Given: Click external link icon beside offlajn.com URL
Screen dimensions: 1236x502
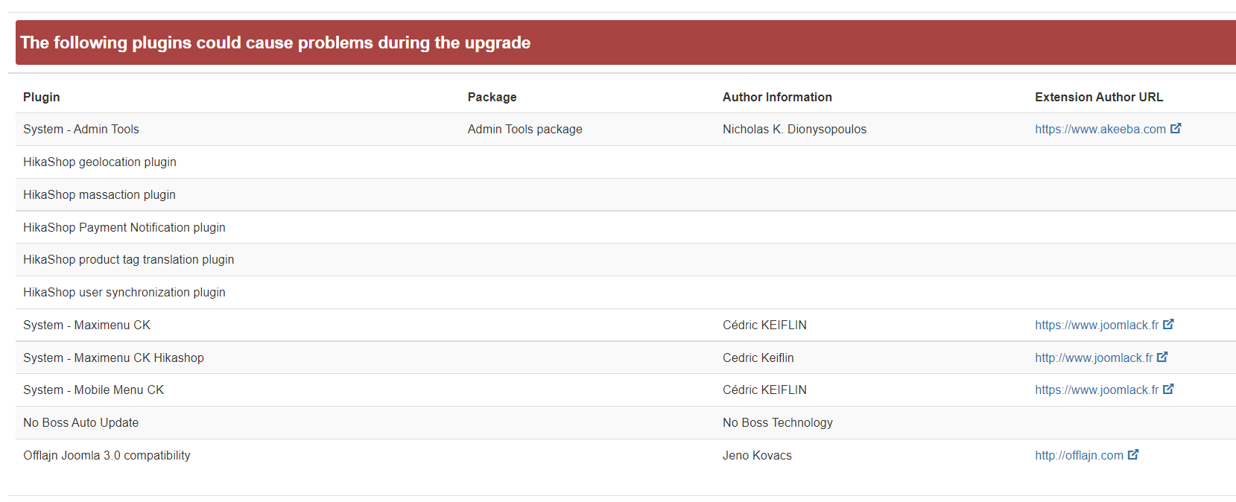Looking at the screenshot, I should coord(1133,454).
